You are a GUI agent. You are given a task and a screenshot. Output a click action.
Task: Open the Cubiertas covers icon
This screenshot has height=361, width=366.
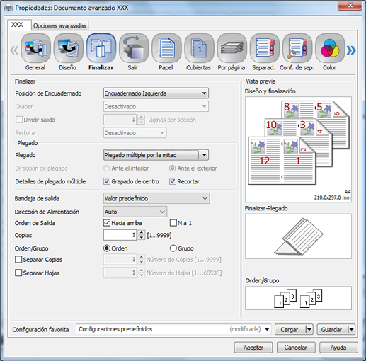[199, 48]
